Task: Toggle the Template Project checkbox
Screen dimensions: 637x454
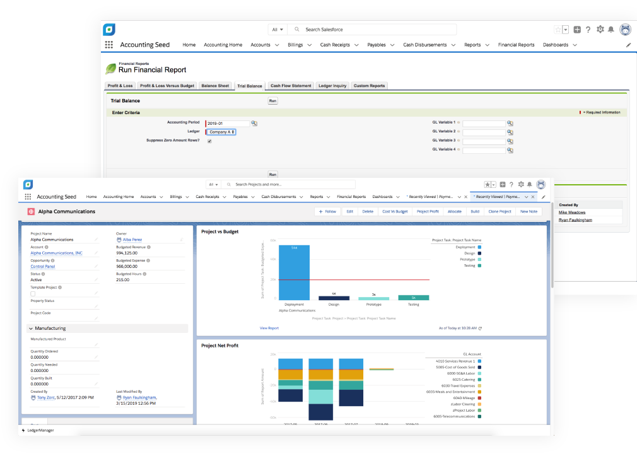Action: (33, 294)
